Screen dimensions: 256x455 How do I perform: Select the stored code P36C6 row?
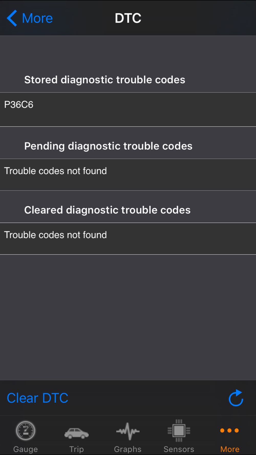click(x=128, y=109)
